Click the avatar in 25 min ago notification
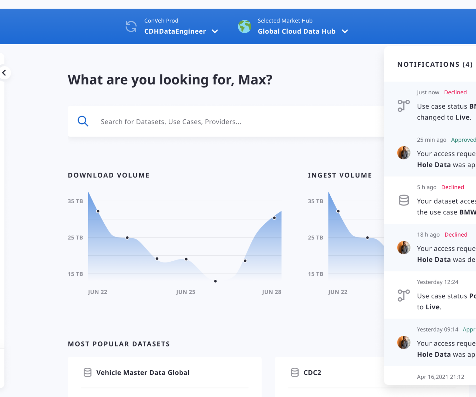The image size is (476, 397). pyautogui.click(x=404, y=153)
